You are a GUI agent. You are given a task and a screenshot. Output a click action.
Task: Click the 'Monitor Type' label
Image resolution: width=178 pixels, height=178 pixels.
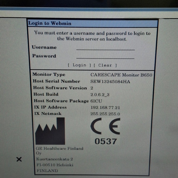point(49,75)
